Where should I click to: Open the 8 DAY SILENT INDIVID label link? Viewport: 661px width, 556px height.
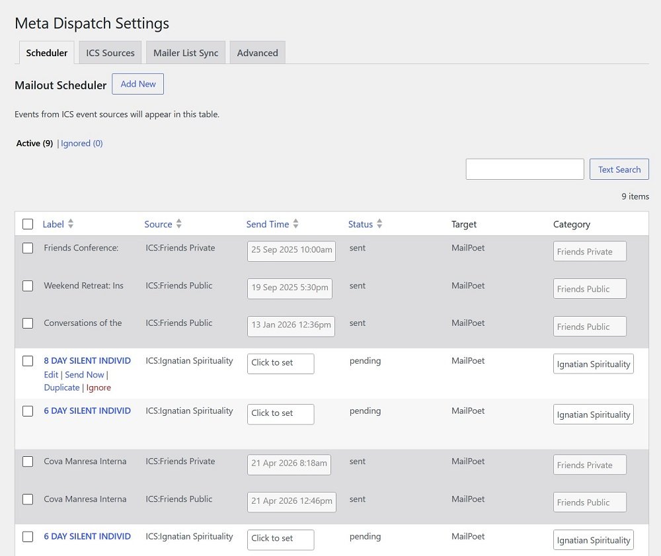87,361
